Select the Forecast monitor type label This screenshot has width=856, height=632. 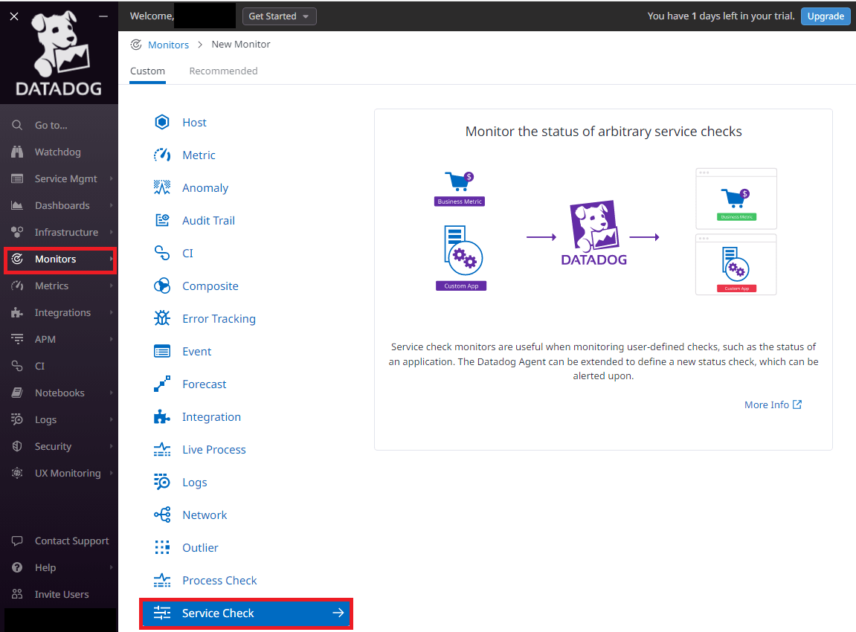point(205,384)
